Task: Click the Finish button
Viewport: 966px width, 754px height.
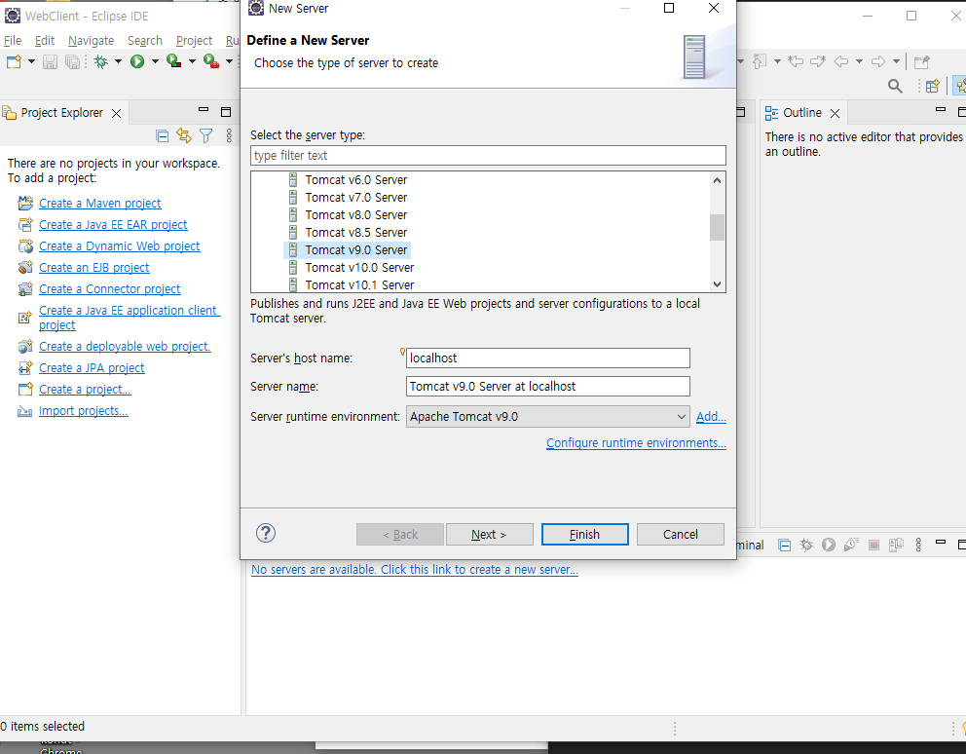Action: [x=584, y=535]
